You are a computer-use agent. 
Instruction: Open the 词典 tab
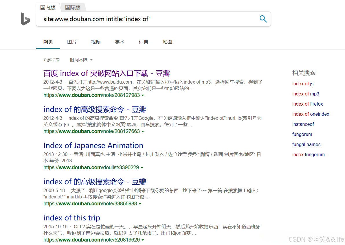pyautogui.click(x=143, y=42)
